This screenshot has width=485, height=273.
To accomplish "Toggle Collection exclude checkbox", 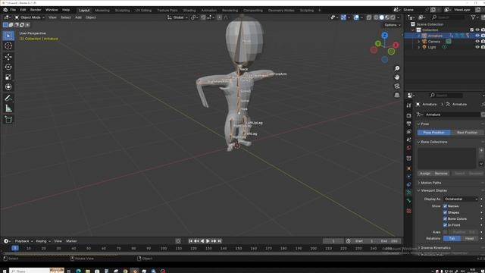I will click(471, 30).
